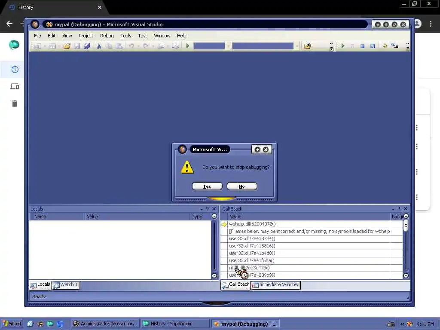Click the green Start Debugging arrow in the Standard toolbar
The height and width of the screenshot is (330, 440).
(188, 46)
